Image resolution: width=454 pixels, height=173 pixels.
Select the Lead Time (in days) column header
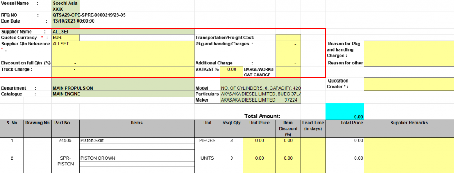tap(313, 128)
